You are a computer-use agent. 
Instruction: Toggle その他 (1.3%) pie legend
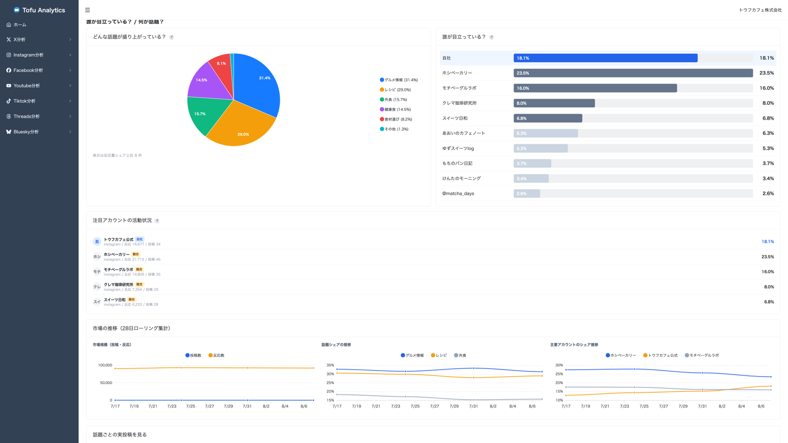coord(394,129)
